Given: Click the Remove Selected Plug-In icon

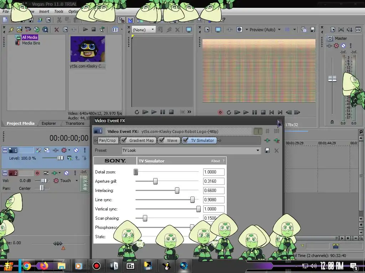Looking at the screenshot, I should click(x=277, y=140).
